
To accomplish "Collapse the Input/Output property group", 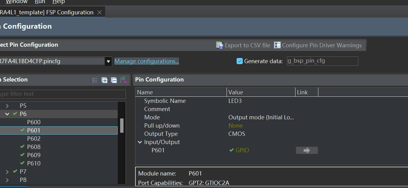I will pyautogui.click(x=140, y=142).
